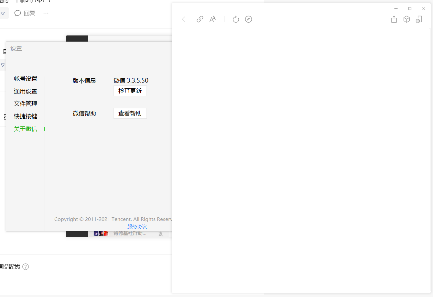Open the floating window icon in browser toolbar
The height and width of the screenshot is (297, 433).
419,19
